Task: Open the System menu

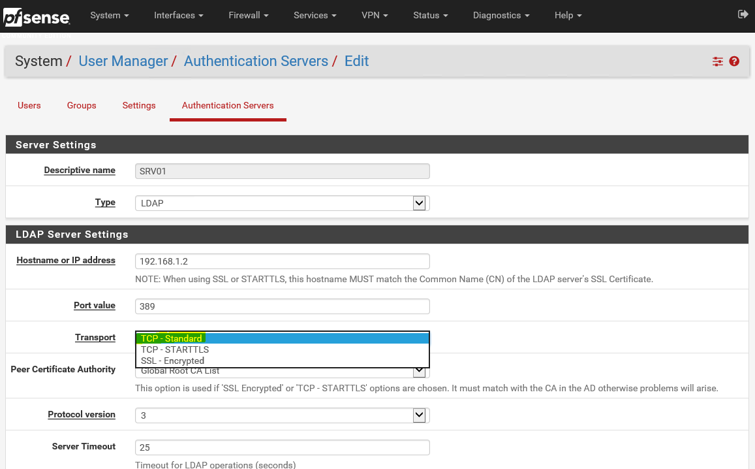Action: [109, 15]
